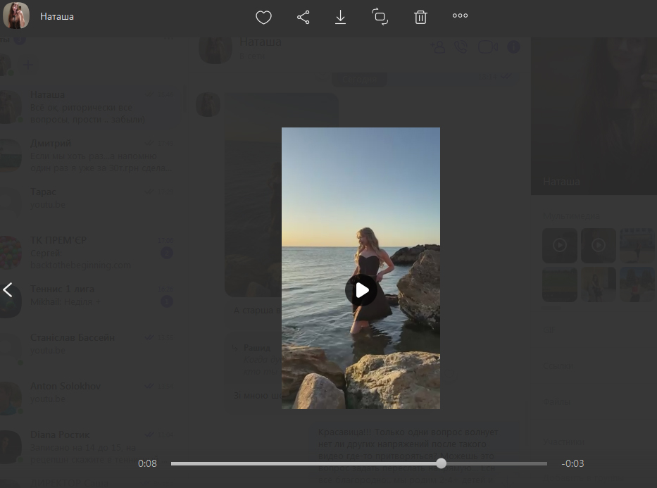Open the second video thumbnail in Мультимедиа

(x=599, y=246)
